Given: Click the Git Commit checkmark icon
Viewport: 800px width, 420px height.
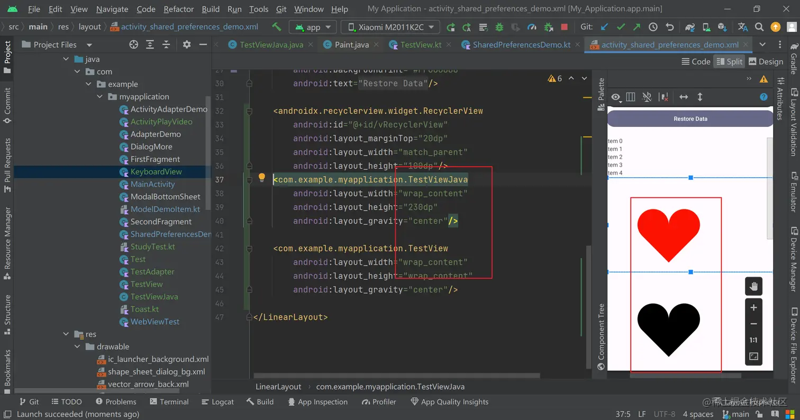Looking at the screenshot, I should pos(621,27).
